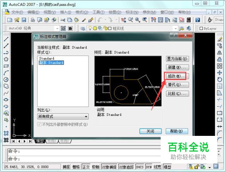
Task: Select the Mirror modify tool
Action: click(219, 52)
